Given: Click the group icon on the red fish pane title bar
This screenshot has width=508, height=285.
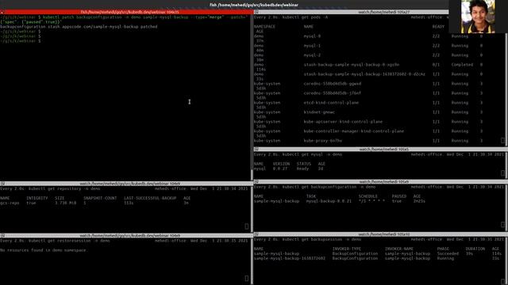Looking at the screenshot, I should click(2, 13).
